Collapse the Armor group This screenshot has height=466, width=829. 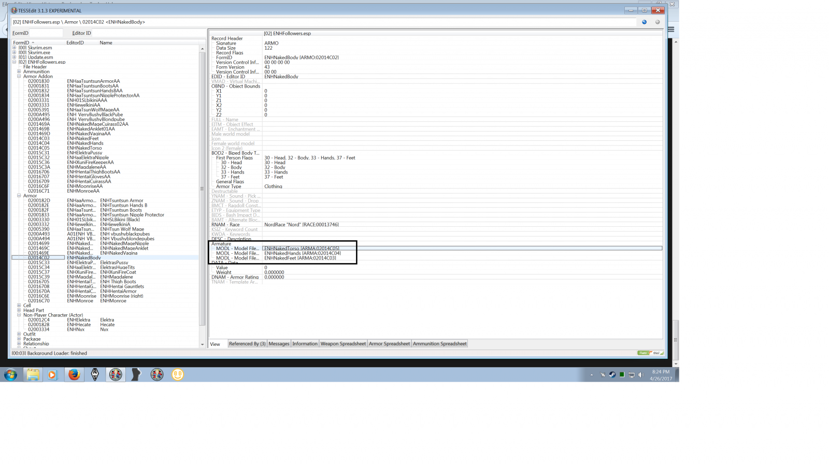click(19, 196)
